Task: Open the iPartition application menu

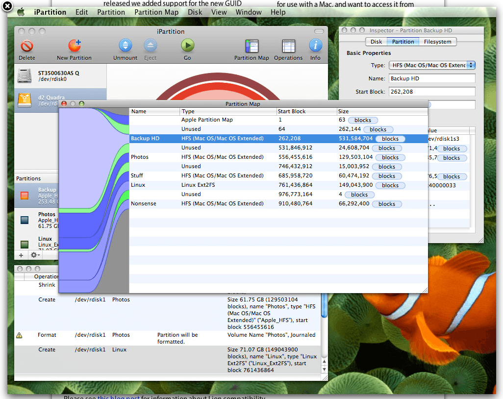Action: (50, 12)
